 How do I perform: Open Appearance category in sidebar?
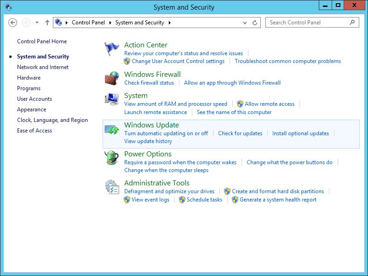point(31,109)
